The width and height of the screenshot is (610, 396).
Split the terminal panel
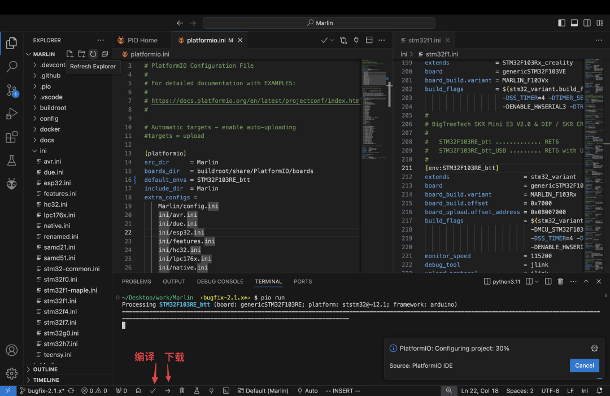click(529, 281)
